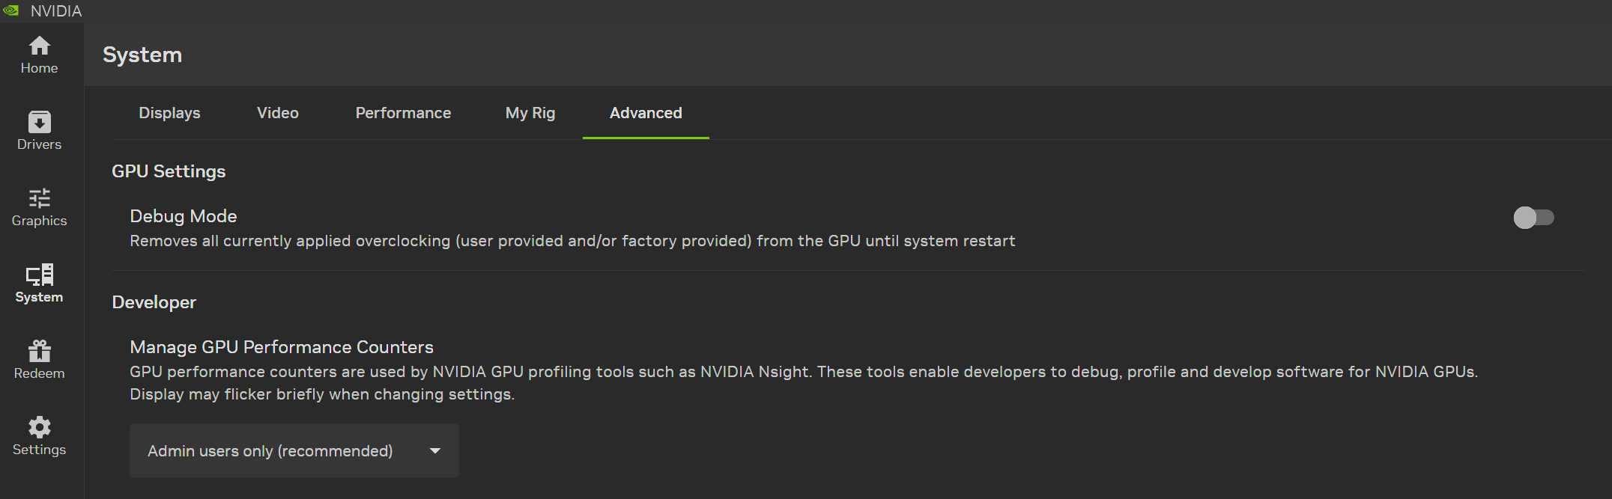Select the My Rig tab
Image resolution: width=1612 pixels, height=499 pixels.
[x=530, y=113]
